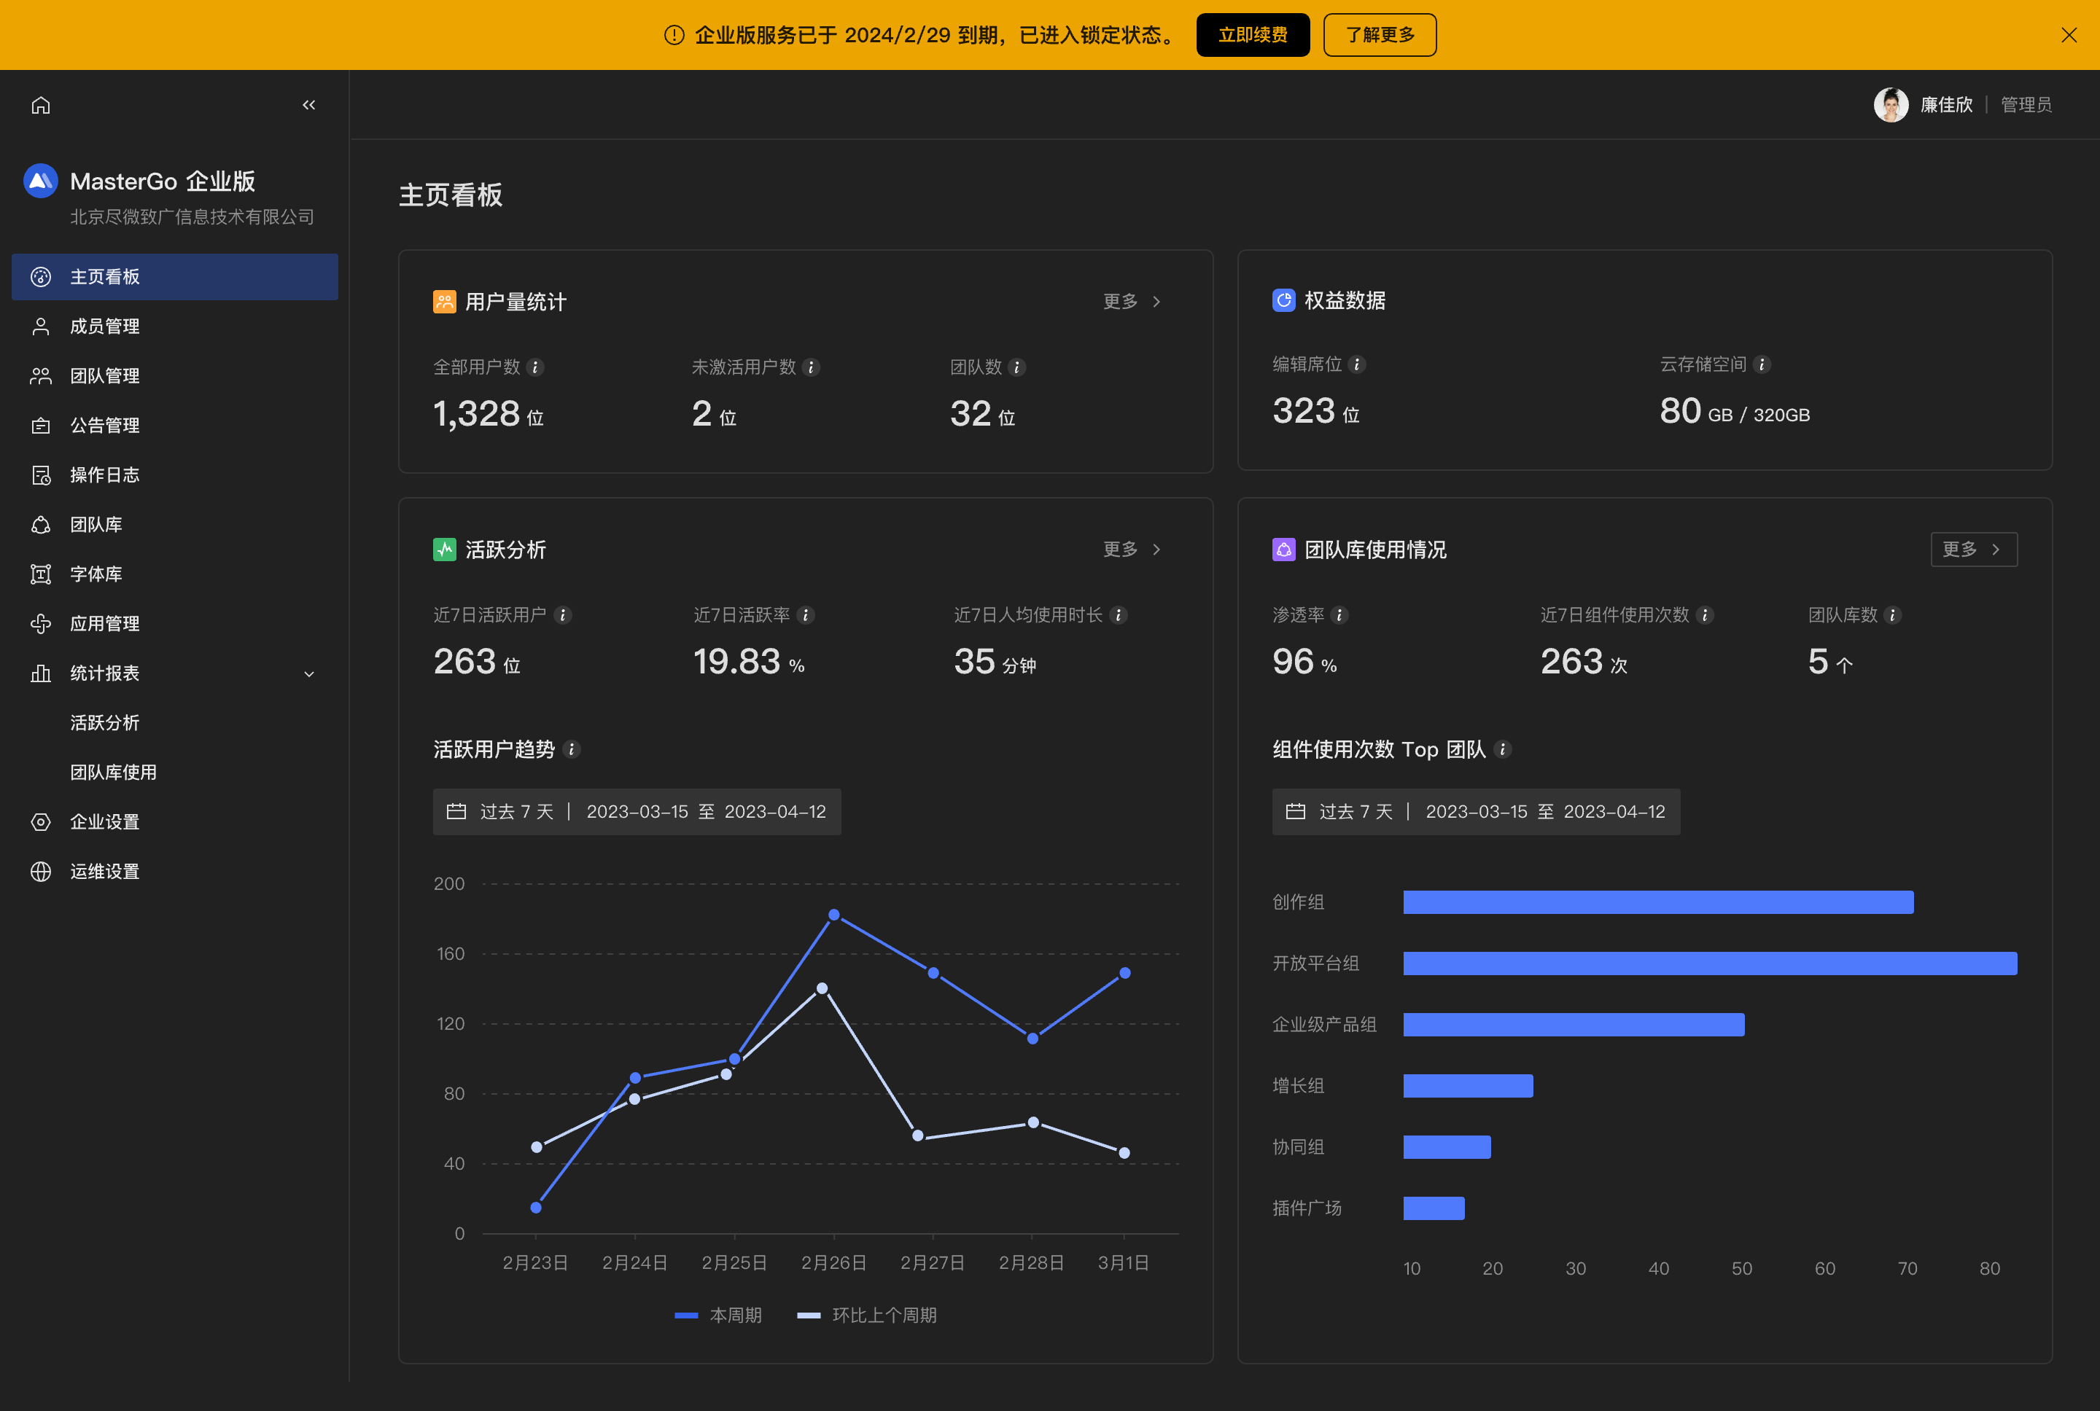
Task: Click info icon next to 组件使用次数 Top 团队
Action: pyautogui.click(x=1502, y=749)
